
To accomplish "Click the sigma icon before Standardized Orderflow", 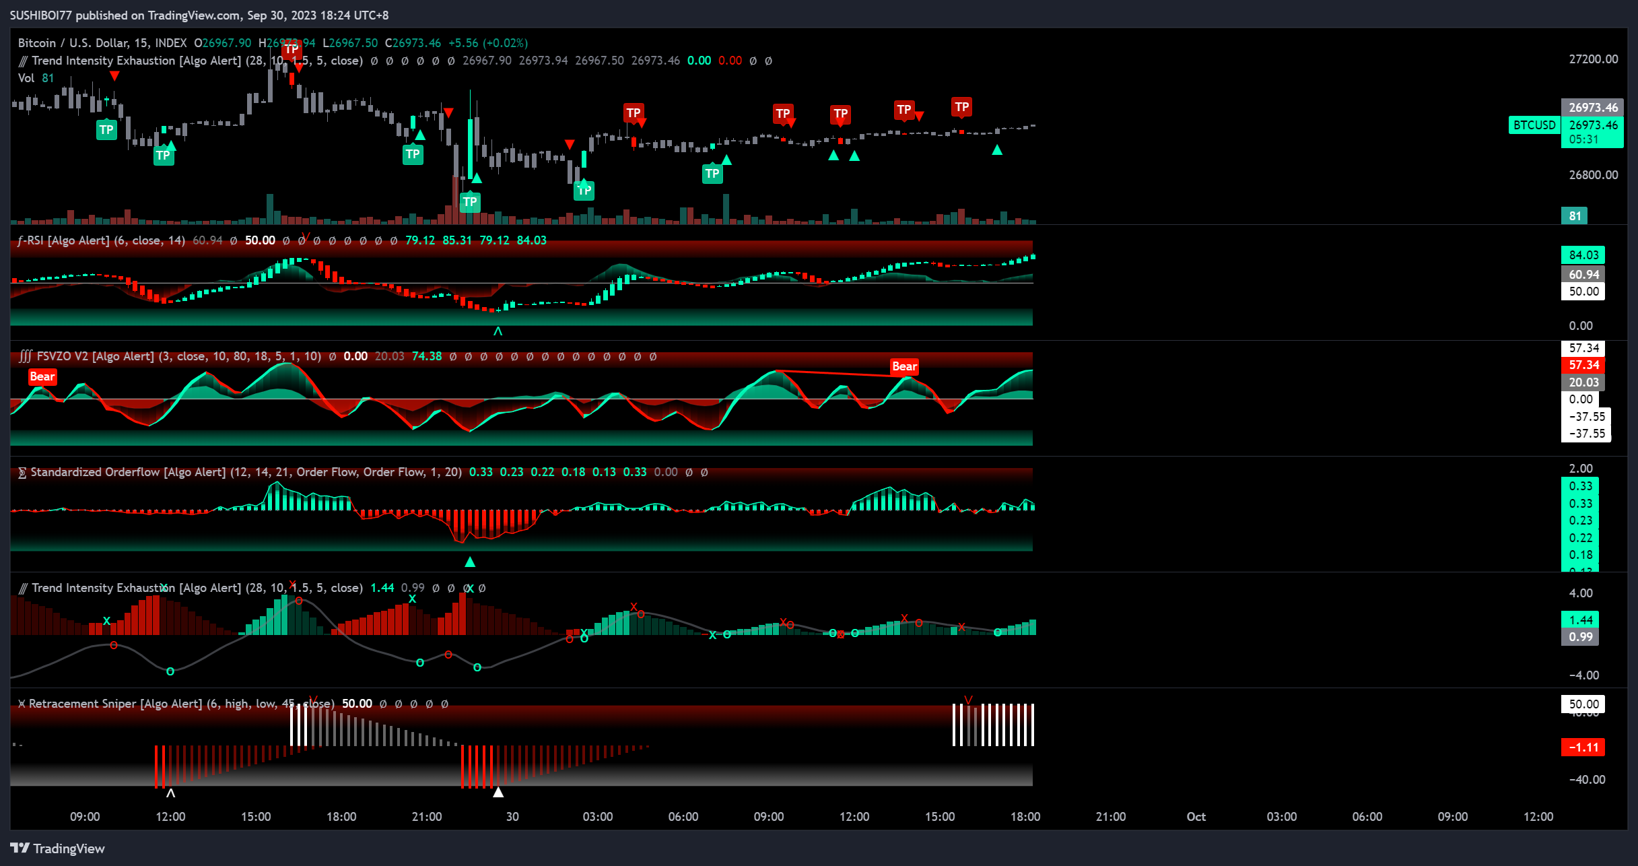I will point(22,473).
